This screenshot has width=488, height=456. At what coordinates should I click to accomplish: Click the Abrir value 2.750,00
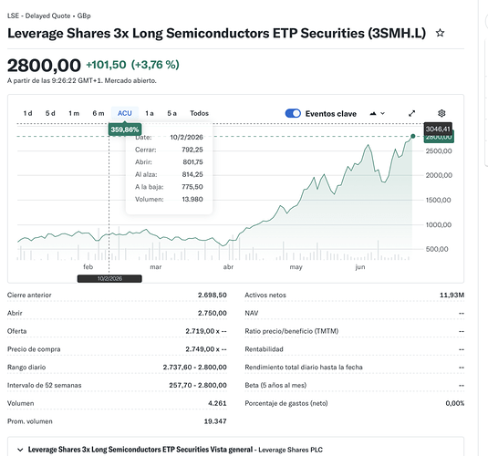pos(213,313)
